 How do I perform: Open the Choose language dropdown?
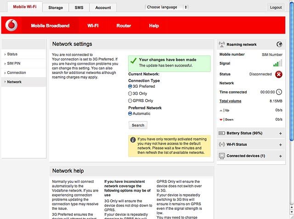pyautogui.click(x=166, y=7)
